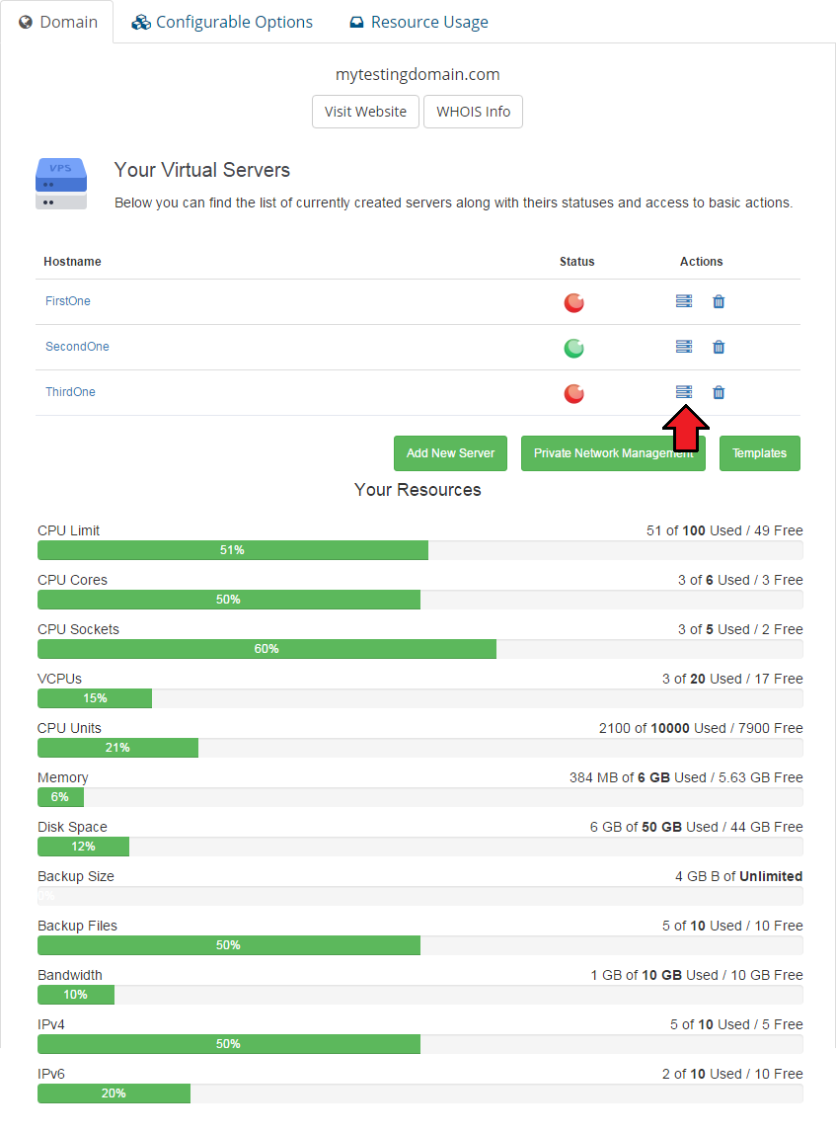Click '1 GB of 10 GB Used' text
836x1133 pixels.
tap(654, 975)
